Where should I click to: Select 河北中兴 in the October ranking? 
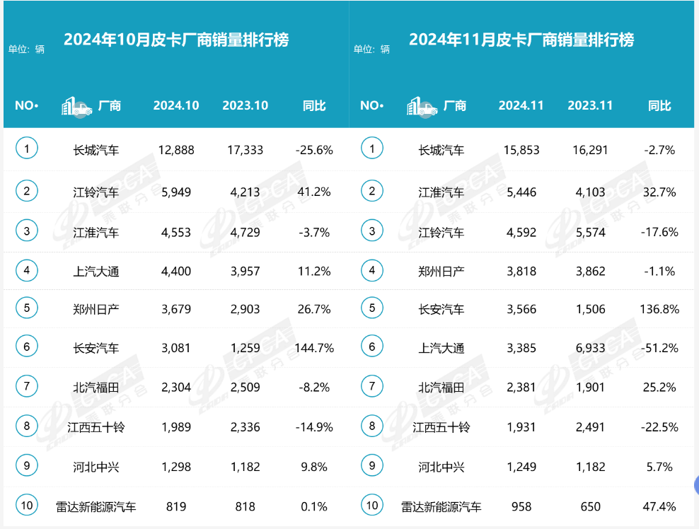96,467
